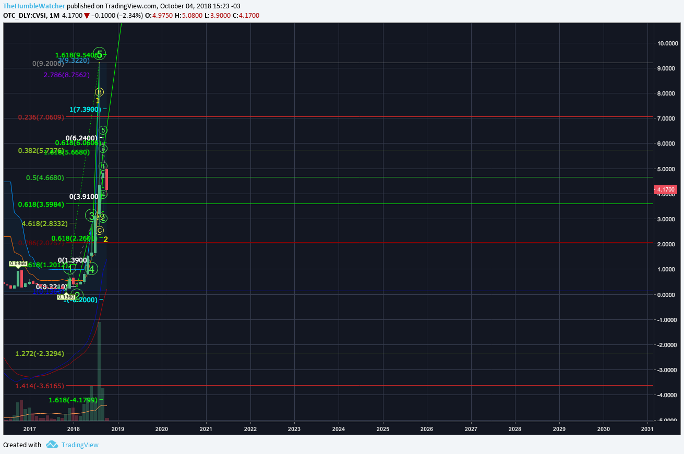Click the white 0(6.2400) label
This screenshot has width=684, height=454.
click(81, 138)
